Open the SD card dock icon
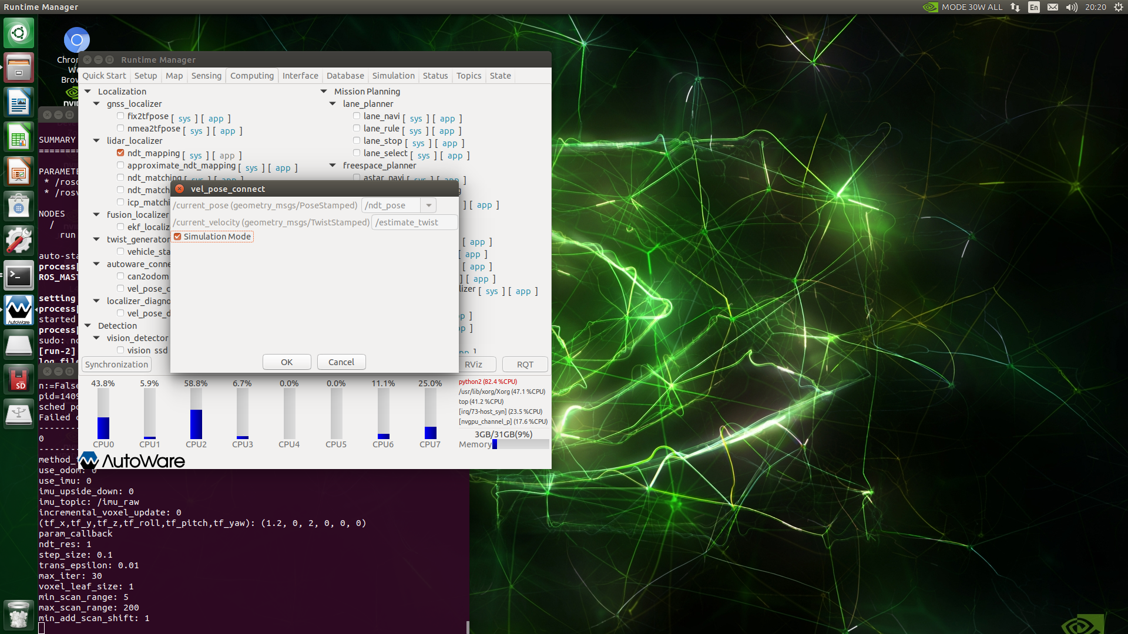1128x634 pixels. (x=19, y=379)
